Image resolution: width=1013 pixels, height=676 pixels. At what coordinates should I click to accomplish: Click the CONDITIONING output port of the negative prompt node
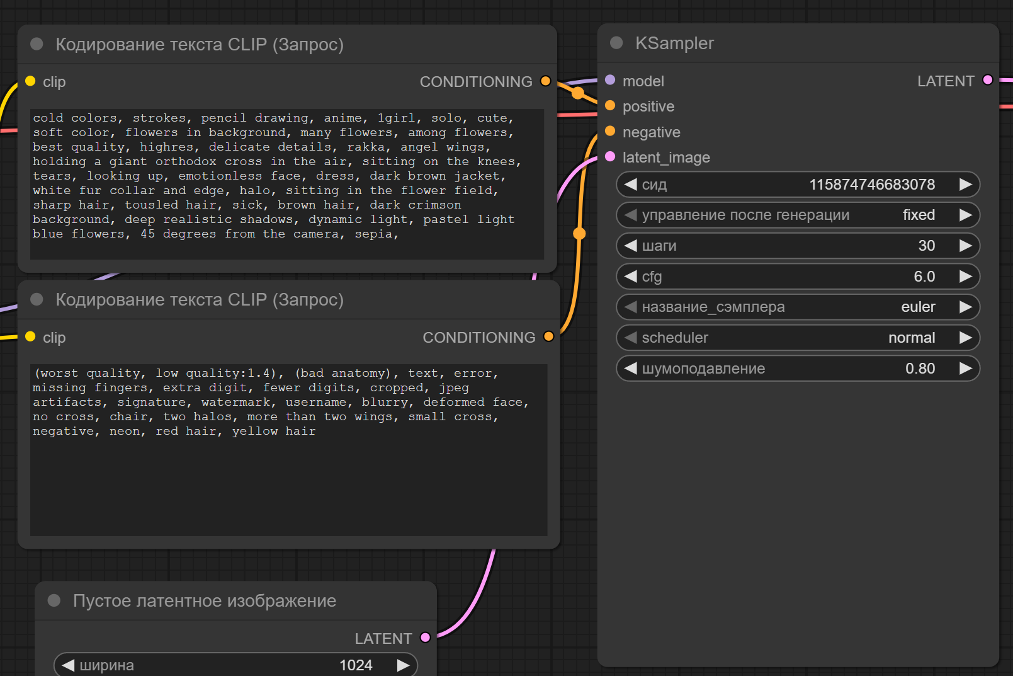pos(548,337)
